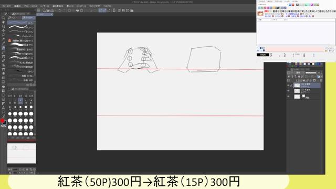This screenshot has height=189, width=336.
Task: Click the pink comment input field
Action: (x=295, y=49)
